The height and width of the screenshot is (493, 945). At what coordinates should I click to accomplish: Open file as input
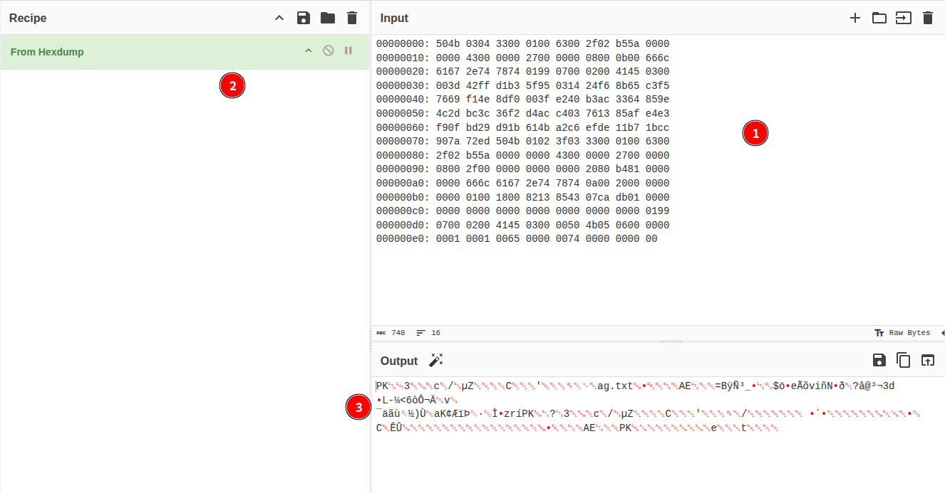click(x=904, y=18)
